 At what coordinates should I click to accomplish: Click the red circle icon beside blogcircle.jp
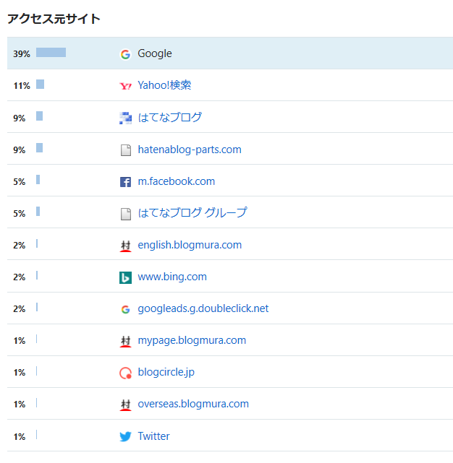(x=125, y=373)
